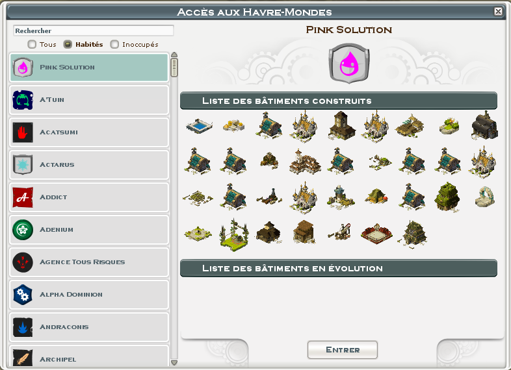Screen dimensions: 511x370
Task: Click the Rechercher search field
Action: pyautogui.click(x=94, y=31)
